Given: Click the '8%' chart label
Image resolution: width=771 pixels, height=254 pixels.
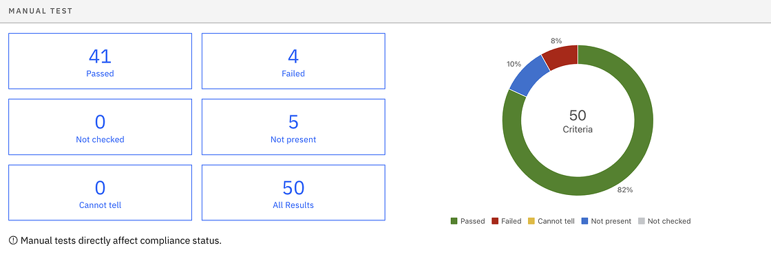Looking at the screenshot, I should pos(556,41).
